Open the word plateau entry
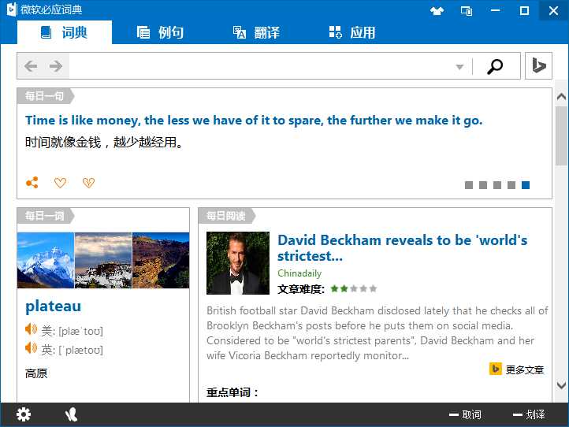569x427 pixels. (x=54, y=306)
